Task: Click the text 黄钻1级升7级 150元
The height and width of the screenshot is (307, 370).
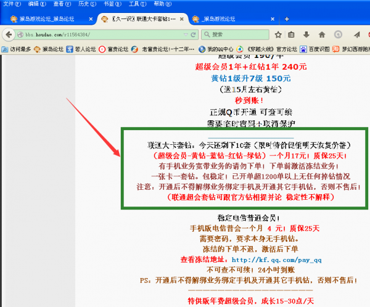Action: 251,78
